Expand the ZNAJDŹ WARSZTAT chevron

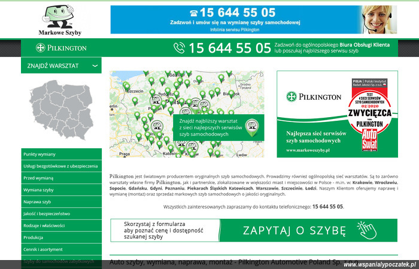coord(95,66)
